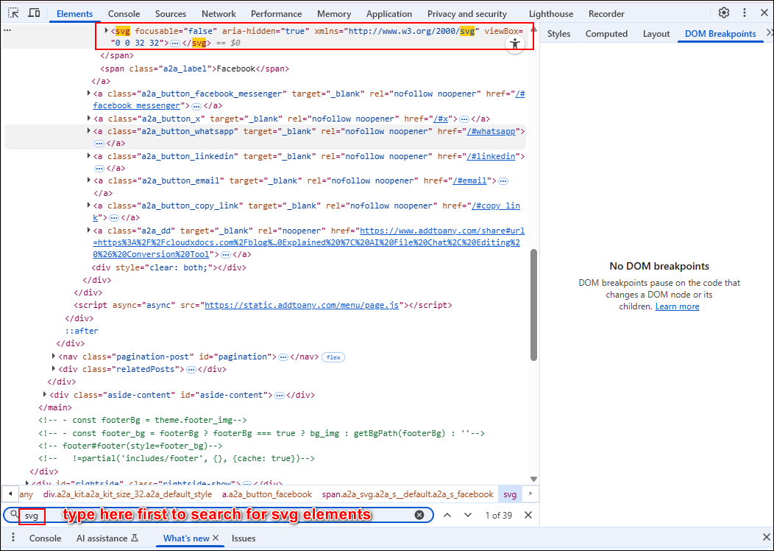Open the /#linkedin href link
Screen dimensions: 774x551
click(491, 156)
